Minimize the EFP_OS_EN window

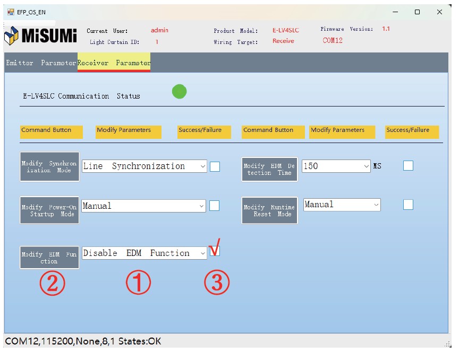click(395, 12)
